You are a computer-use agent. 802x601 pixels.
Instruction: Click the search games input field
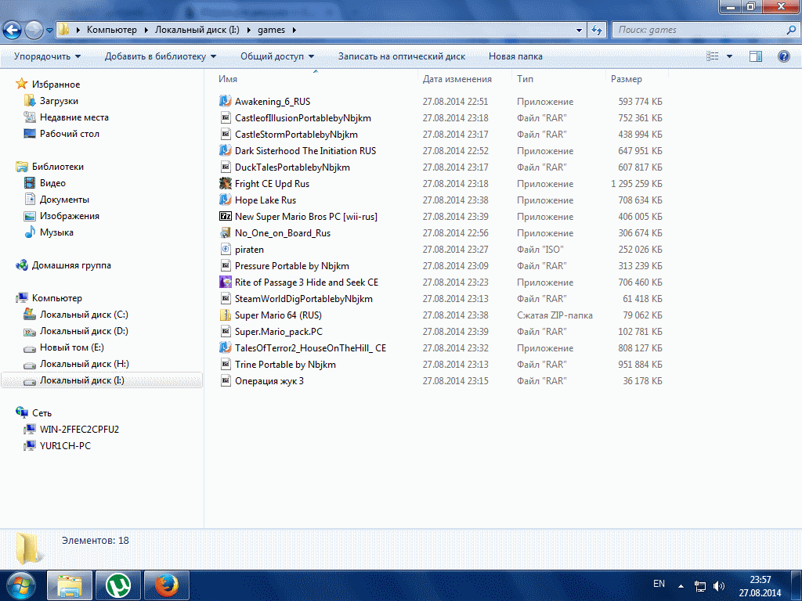click(699, 31)
